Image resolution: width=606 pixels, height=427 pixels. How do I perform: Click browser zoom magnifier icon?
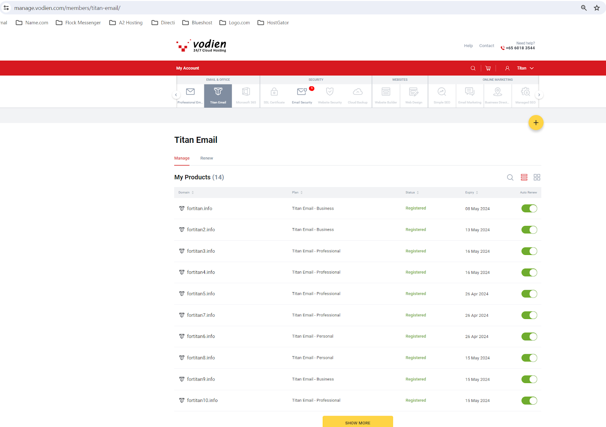click(584, 8)
